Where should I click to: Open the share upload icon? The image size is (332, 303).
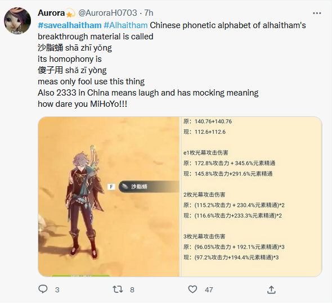pyautogui.click(x=271, y=290)
